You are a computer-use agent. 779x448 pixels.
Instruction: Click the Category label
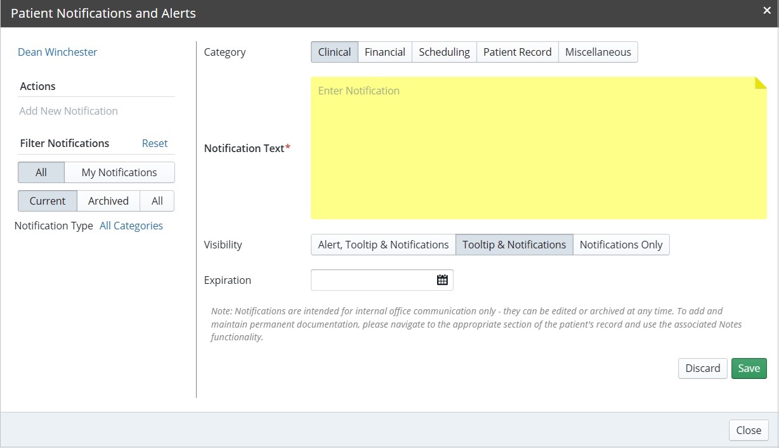tap(225, 52)
